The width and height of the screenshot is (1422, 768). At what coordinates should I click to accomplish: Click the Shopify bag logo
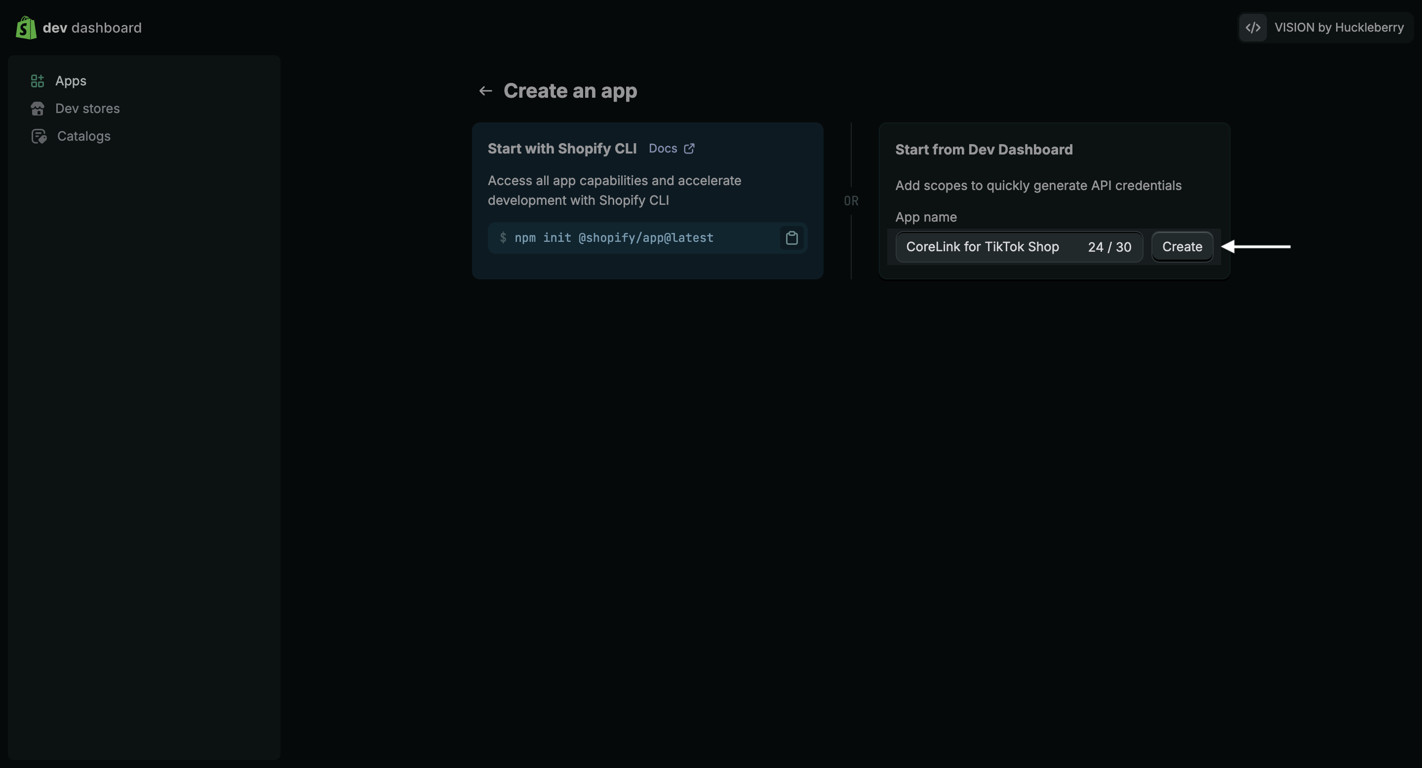pyautogui.click(x=26, y=28)
